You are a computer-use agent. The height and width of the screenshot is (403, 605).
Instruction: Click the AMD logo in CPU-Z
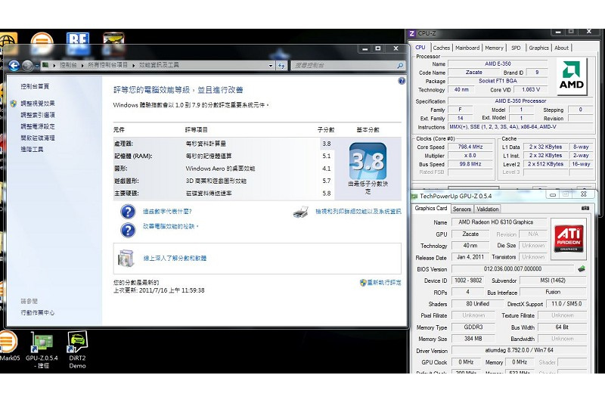(572, 76)
